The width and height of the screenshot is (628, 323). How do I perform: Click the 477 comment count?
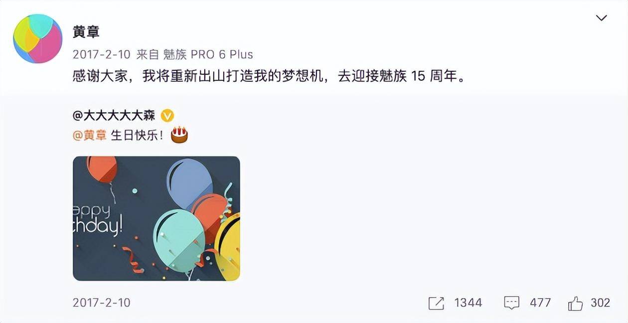pos(540,303)
